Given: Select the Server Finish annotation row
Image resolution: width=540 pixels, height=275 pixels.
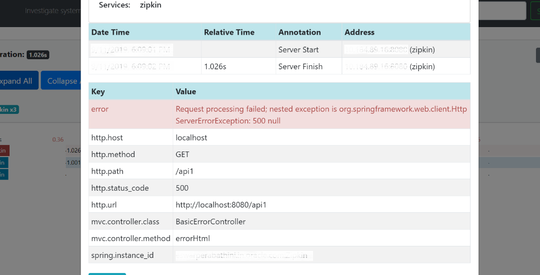Looking at the screenshot, I should coord(279,66).
